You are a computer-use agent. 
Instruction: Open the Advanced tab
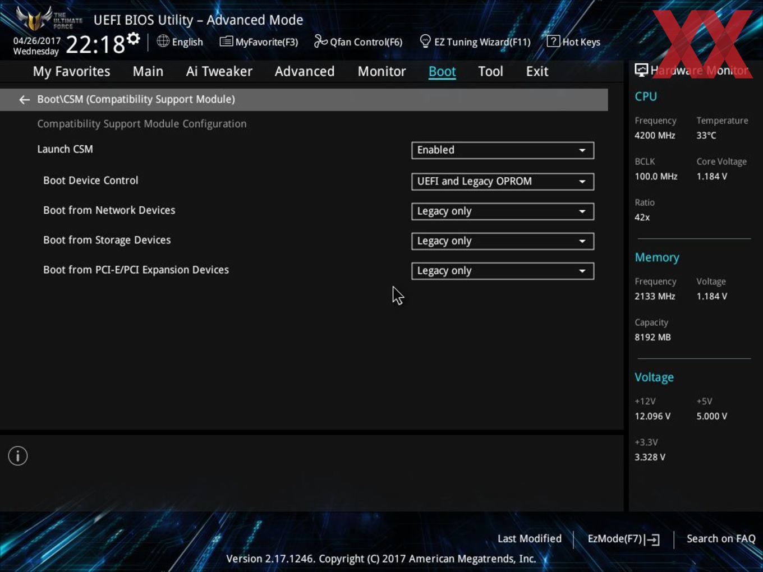click(x=305, y=71)
